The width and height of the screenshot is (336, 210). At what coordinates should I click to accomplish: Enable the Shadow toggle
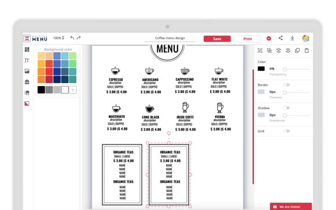(x=286, y=108)
